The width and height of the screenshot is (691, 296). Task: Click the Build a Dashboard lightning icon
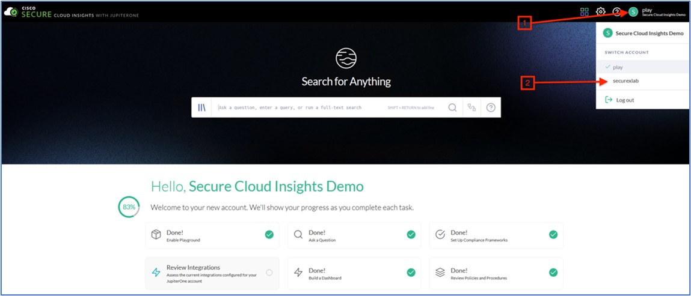(298, 273)
